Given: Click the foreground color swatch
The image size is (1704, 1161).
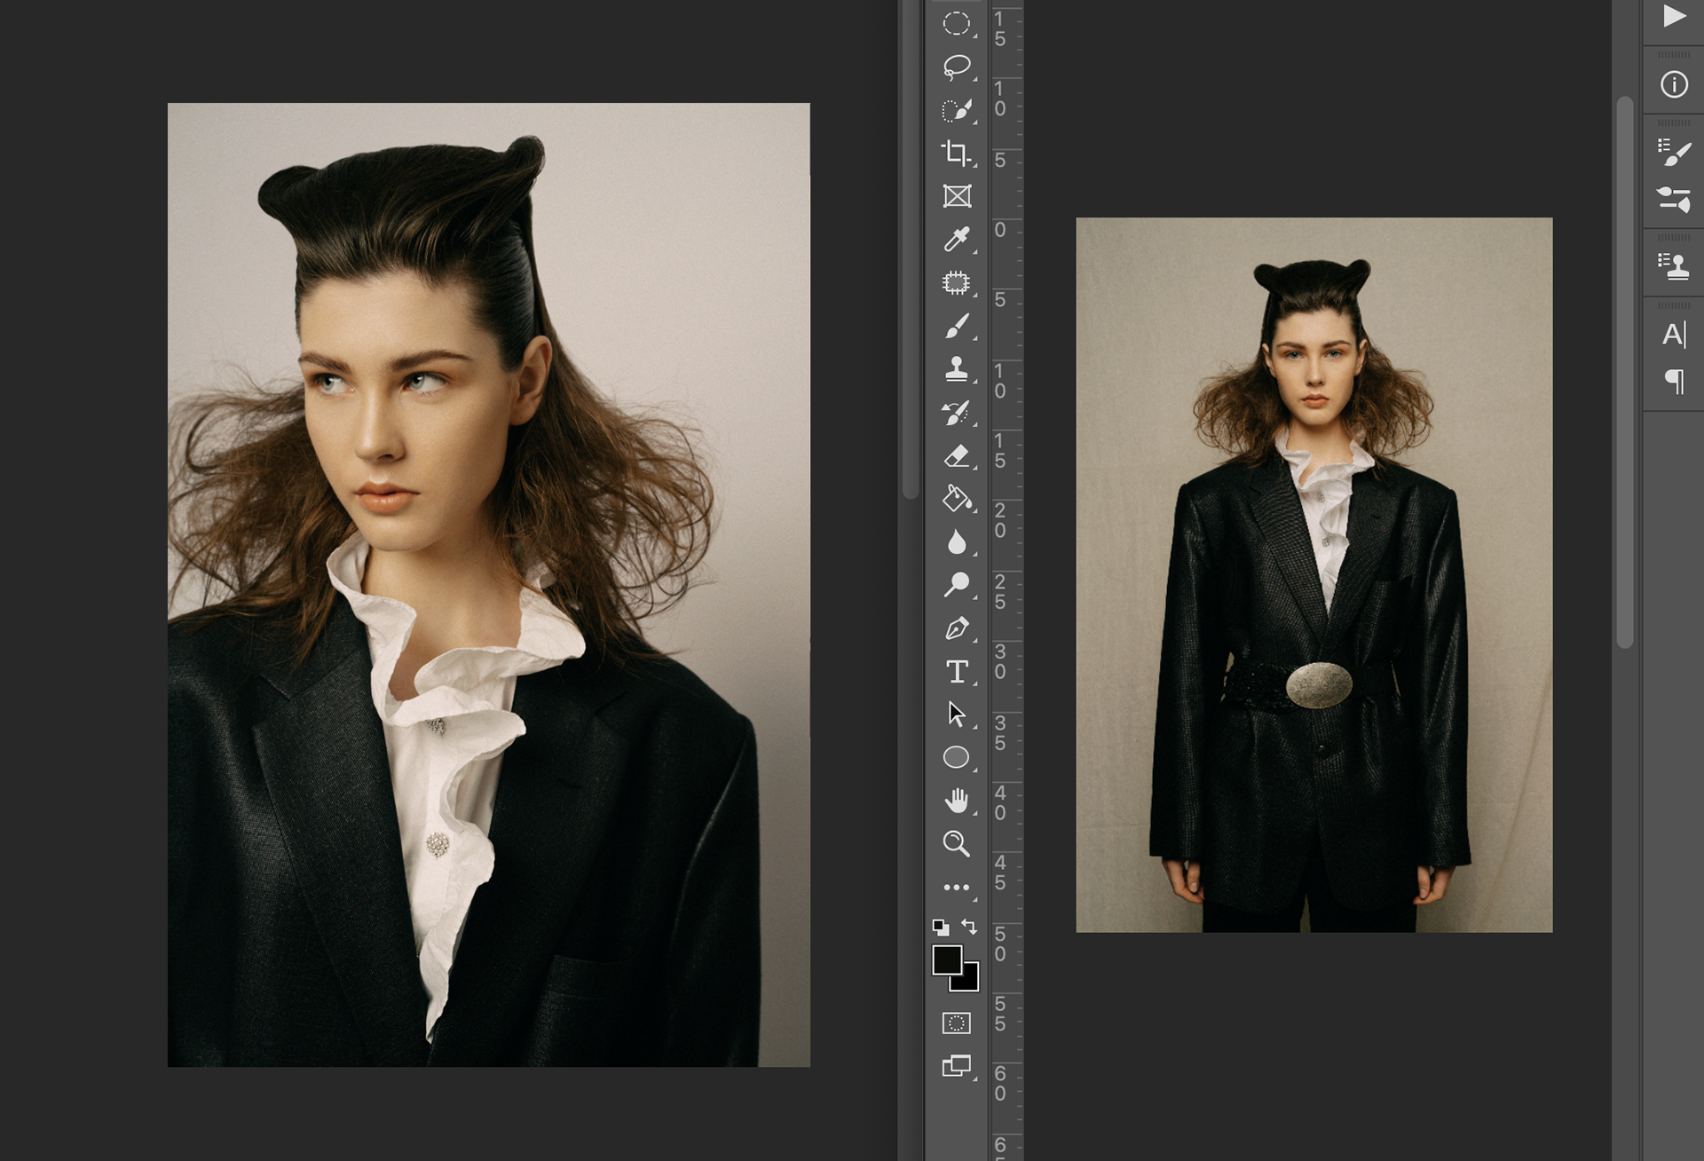Looking at the screenshot, I should (x=946, y=960).
